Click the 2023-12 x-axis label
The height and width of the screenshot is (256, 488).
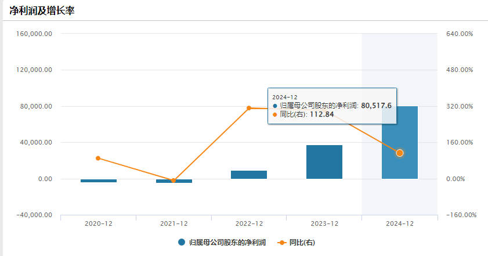[324, 223]
